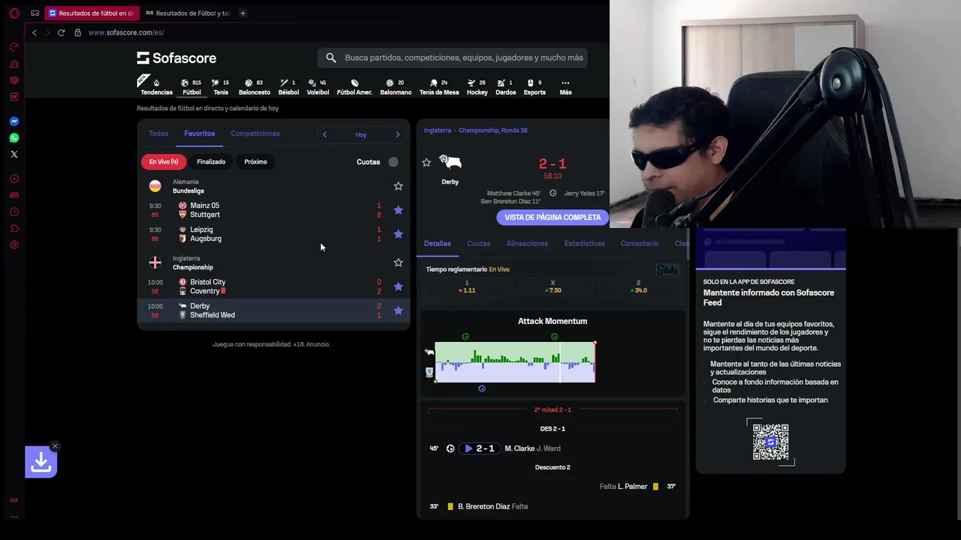Open the Más sports menu
961x540 pixels.
pos(565,87)
